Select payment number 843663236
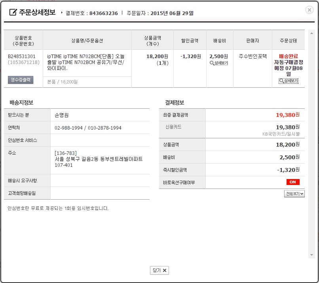The image size is (319, 283). click(x=104, y=13)
